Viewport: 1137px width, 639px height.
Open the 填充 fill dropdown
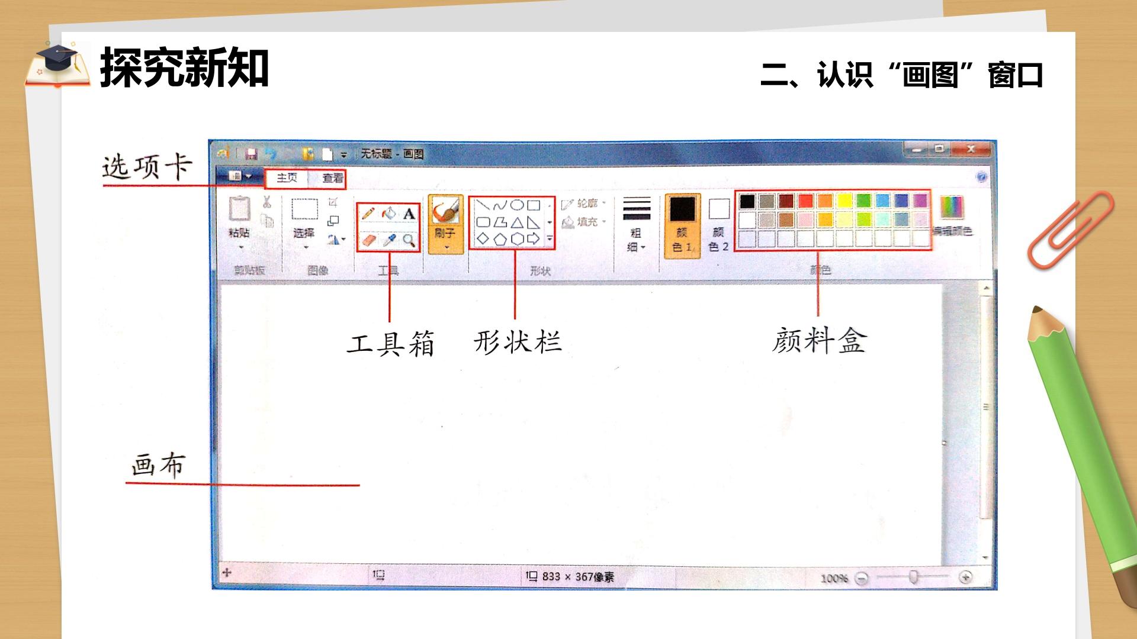584,222
